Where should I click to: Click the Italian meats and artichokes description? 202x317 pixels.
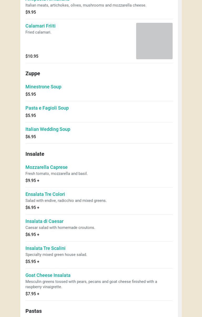pyautogui.click(x=86, y=5)
